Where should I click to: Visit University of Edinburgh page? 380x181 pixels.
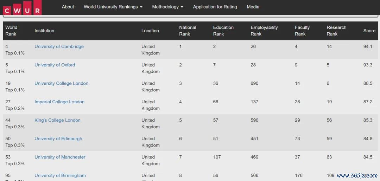[x=58, y=139]
